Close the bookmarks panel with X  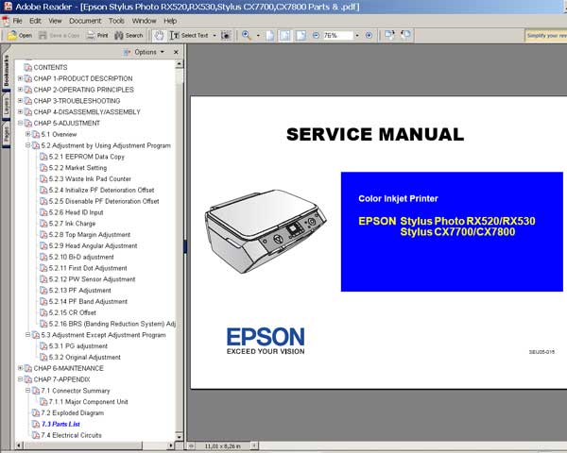(x=176, y=53)
